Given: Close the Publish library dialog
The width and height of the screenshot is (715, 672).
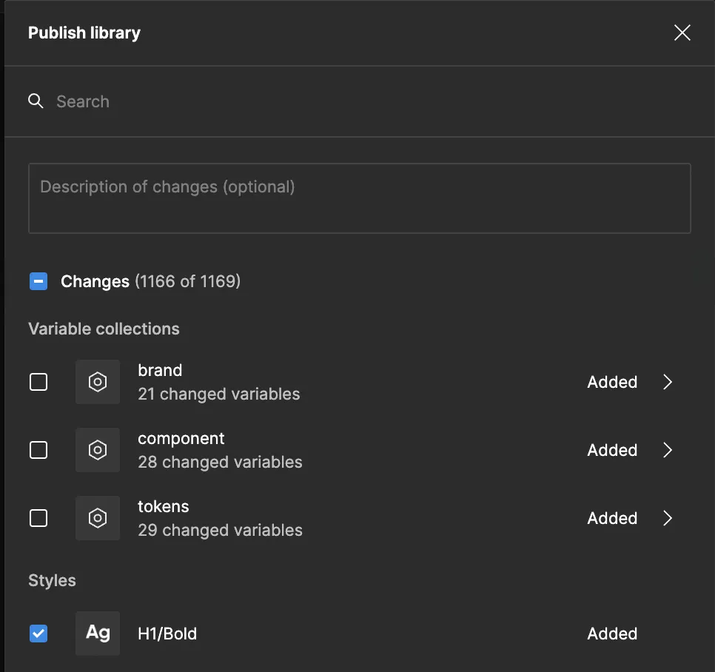Looking at the screenshot, I should pos(682,33).
